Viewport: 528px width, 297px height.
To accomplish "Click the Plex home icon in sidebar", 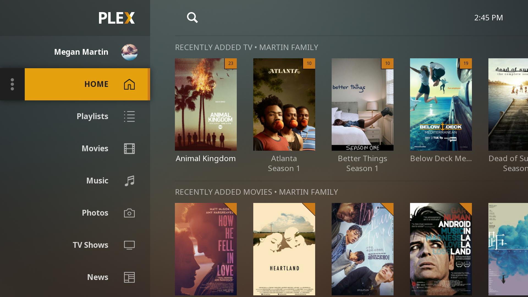I will coord(129,84).
